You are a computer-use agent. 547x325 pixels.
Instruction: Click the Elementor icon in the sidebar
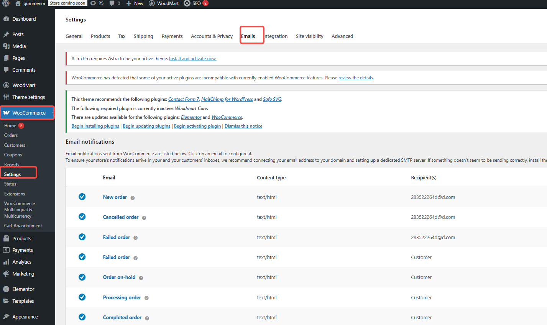[x=6, y=289]
